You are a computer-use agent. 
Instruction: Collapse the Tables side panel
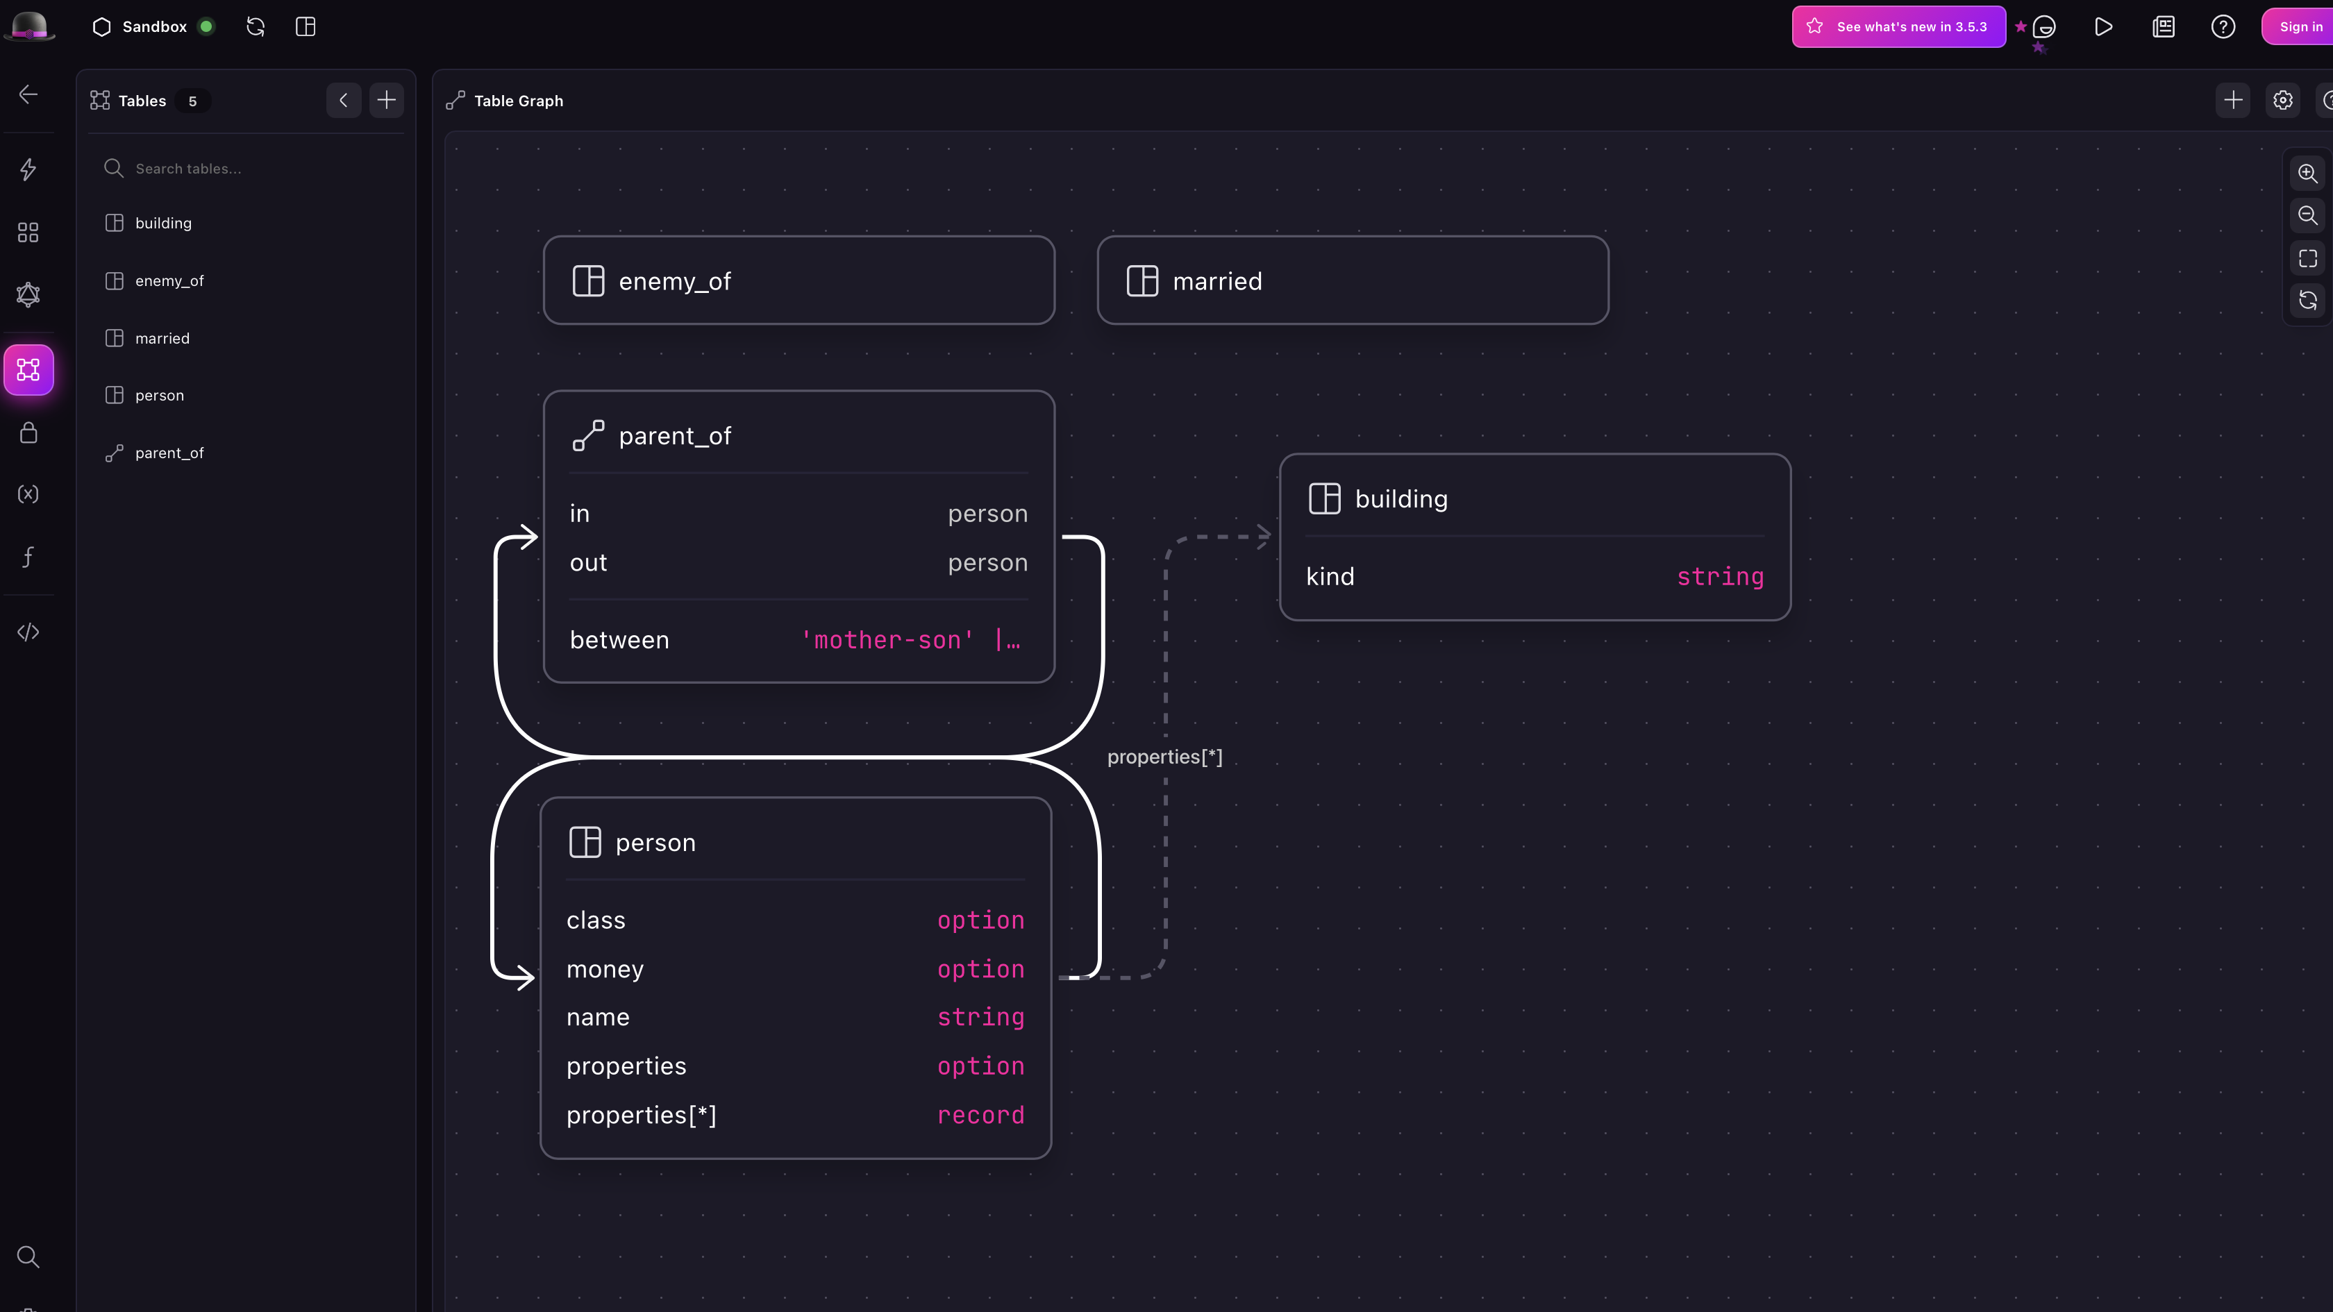[343, 99]
